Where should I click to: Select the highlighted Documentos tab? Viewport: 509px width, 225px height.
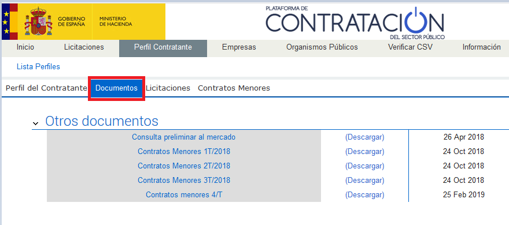pos(116,88)
